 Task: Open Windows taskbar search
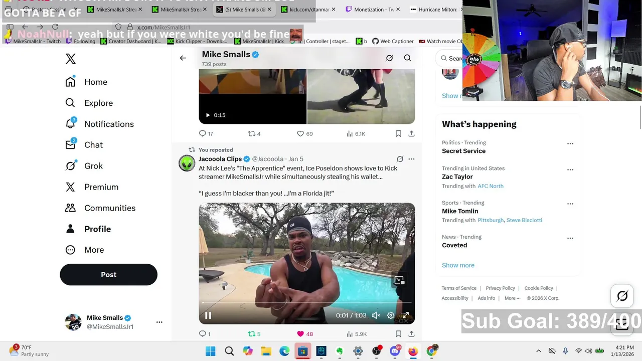(x=229, y=351)
